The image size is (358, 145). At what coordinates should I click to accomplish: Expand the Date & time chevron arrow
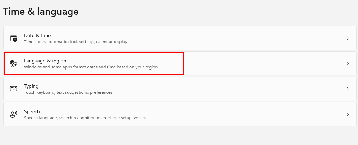[348, 38]
